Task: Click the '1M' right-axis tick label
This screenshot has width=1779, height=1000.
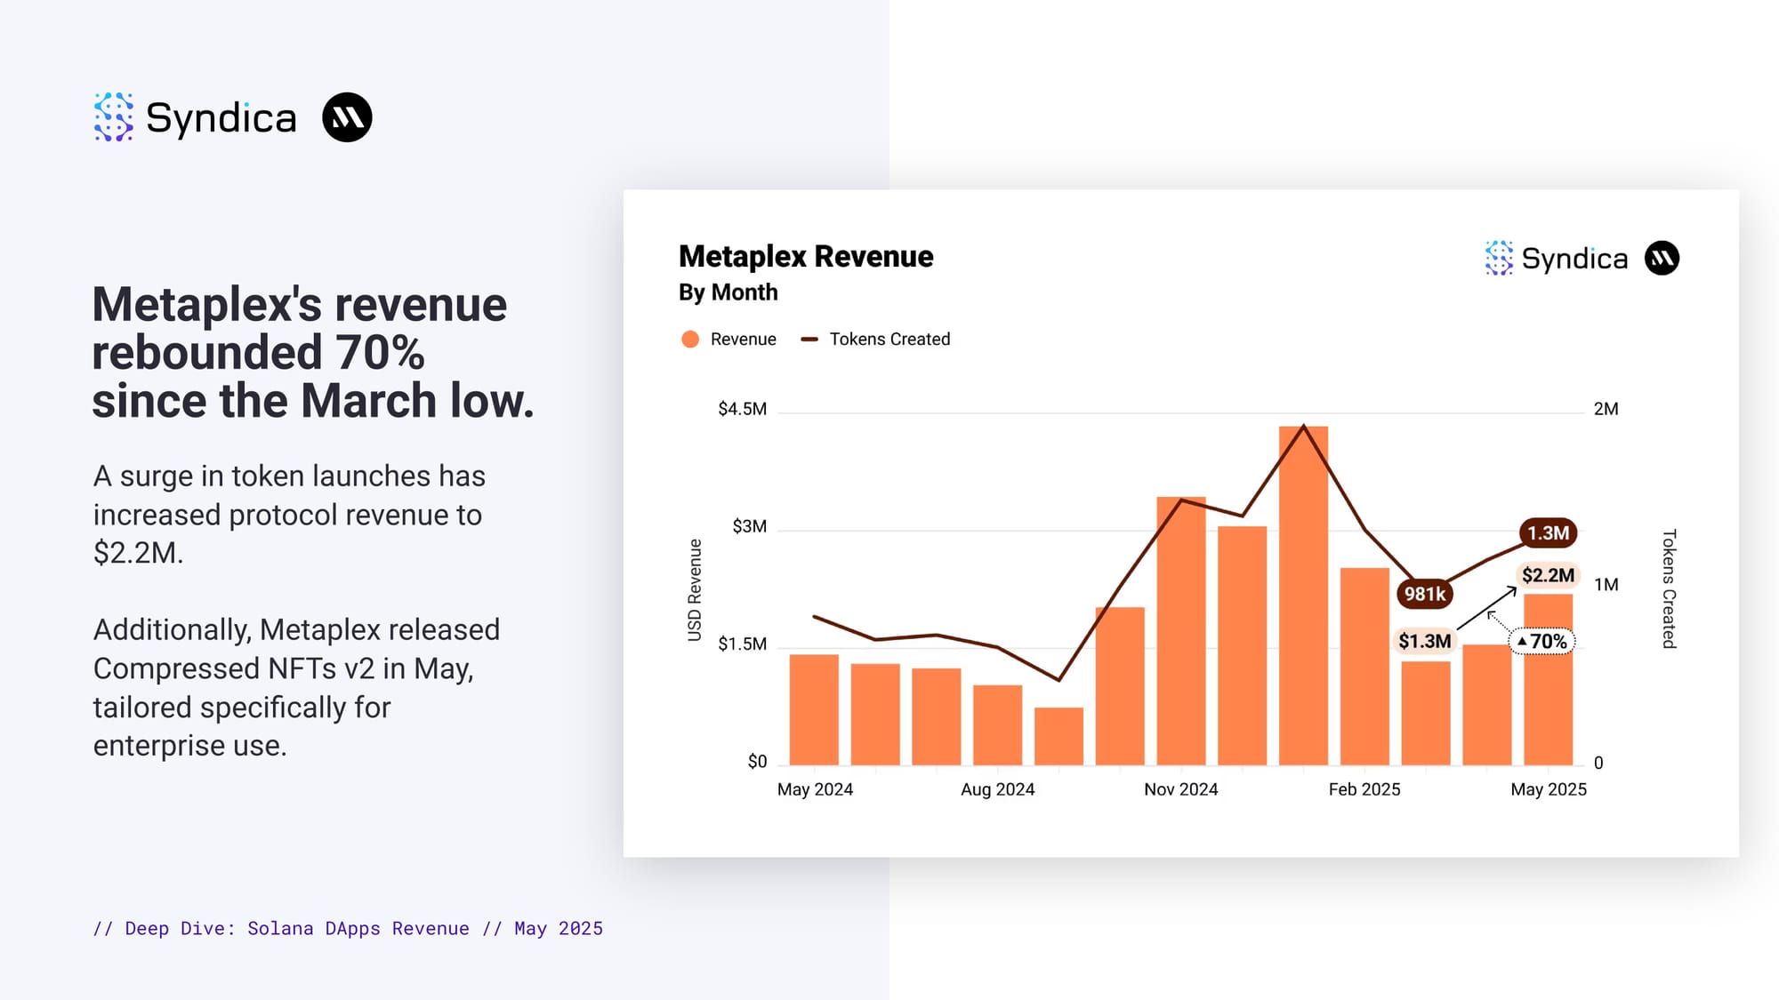Action: click(x=1606, y=585)
